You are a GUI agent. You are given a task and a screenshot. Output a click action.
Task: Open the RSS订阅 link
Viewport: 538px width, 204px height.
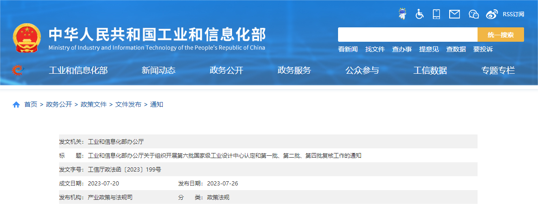(513, 14)
